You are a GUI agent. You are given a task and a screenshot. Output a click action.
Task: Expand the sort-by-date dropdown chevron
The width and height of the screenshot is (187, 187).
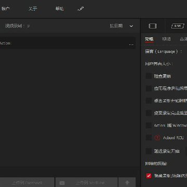coord(131,26)
